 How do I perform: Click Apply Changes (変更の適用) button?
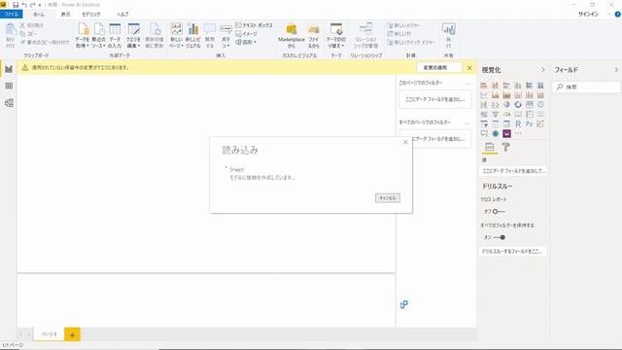point(439,67)
